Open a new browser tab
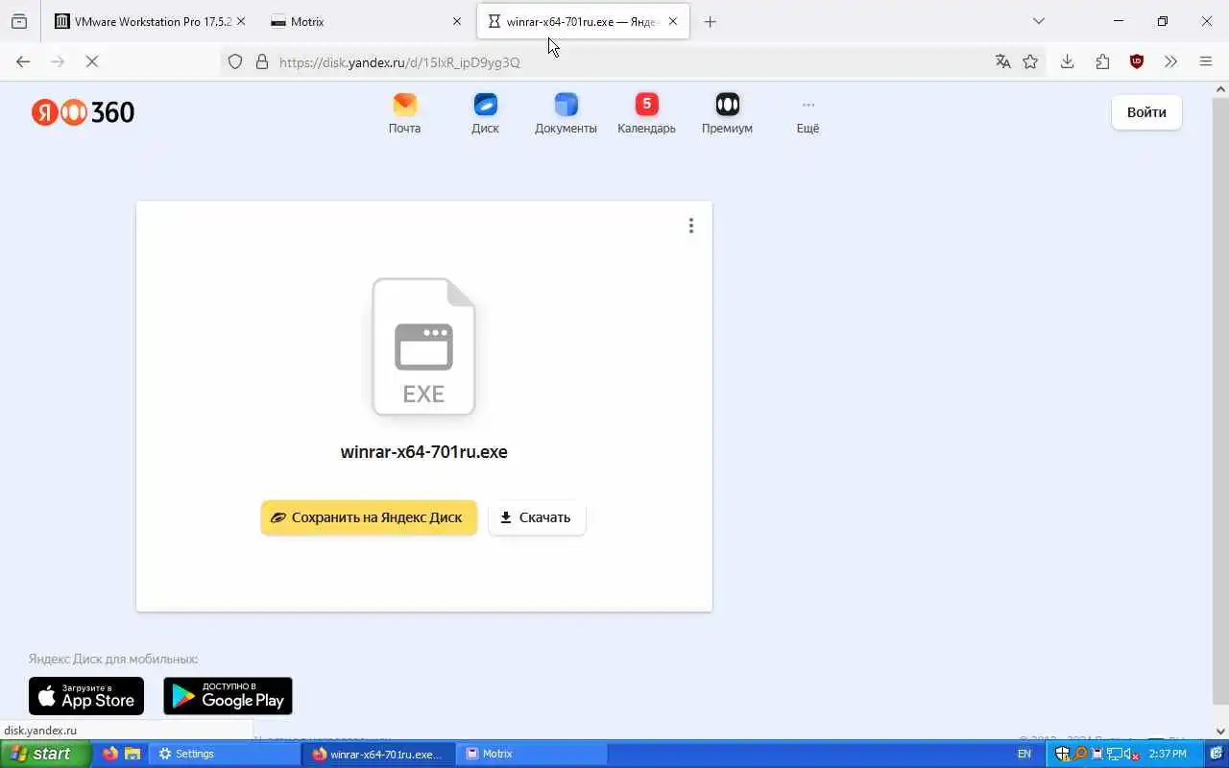 (711, 22)
